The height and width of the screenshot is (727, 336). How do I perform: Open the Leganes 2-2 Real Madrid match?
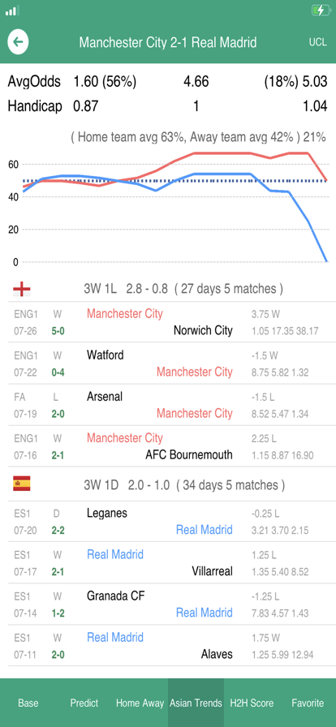[x=168, y=521]
